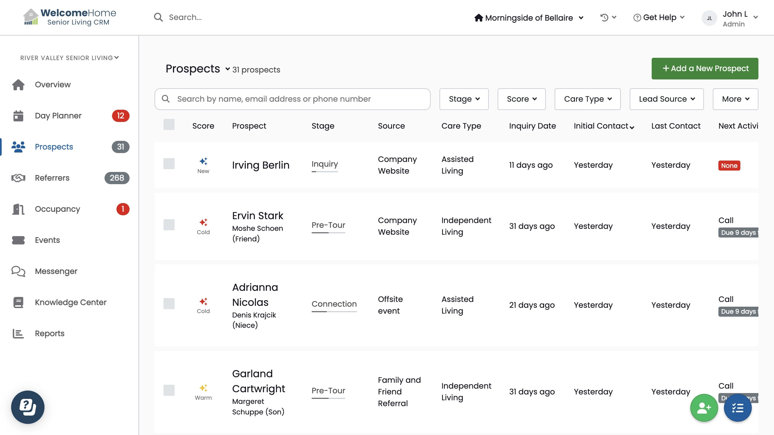Viewport: 774px width, 435px height.
Task: Open the help chat widget icon
Action: [x=28, y=407]
